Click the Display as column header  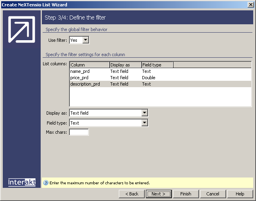[x=125, y=65]
